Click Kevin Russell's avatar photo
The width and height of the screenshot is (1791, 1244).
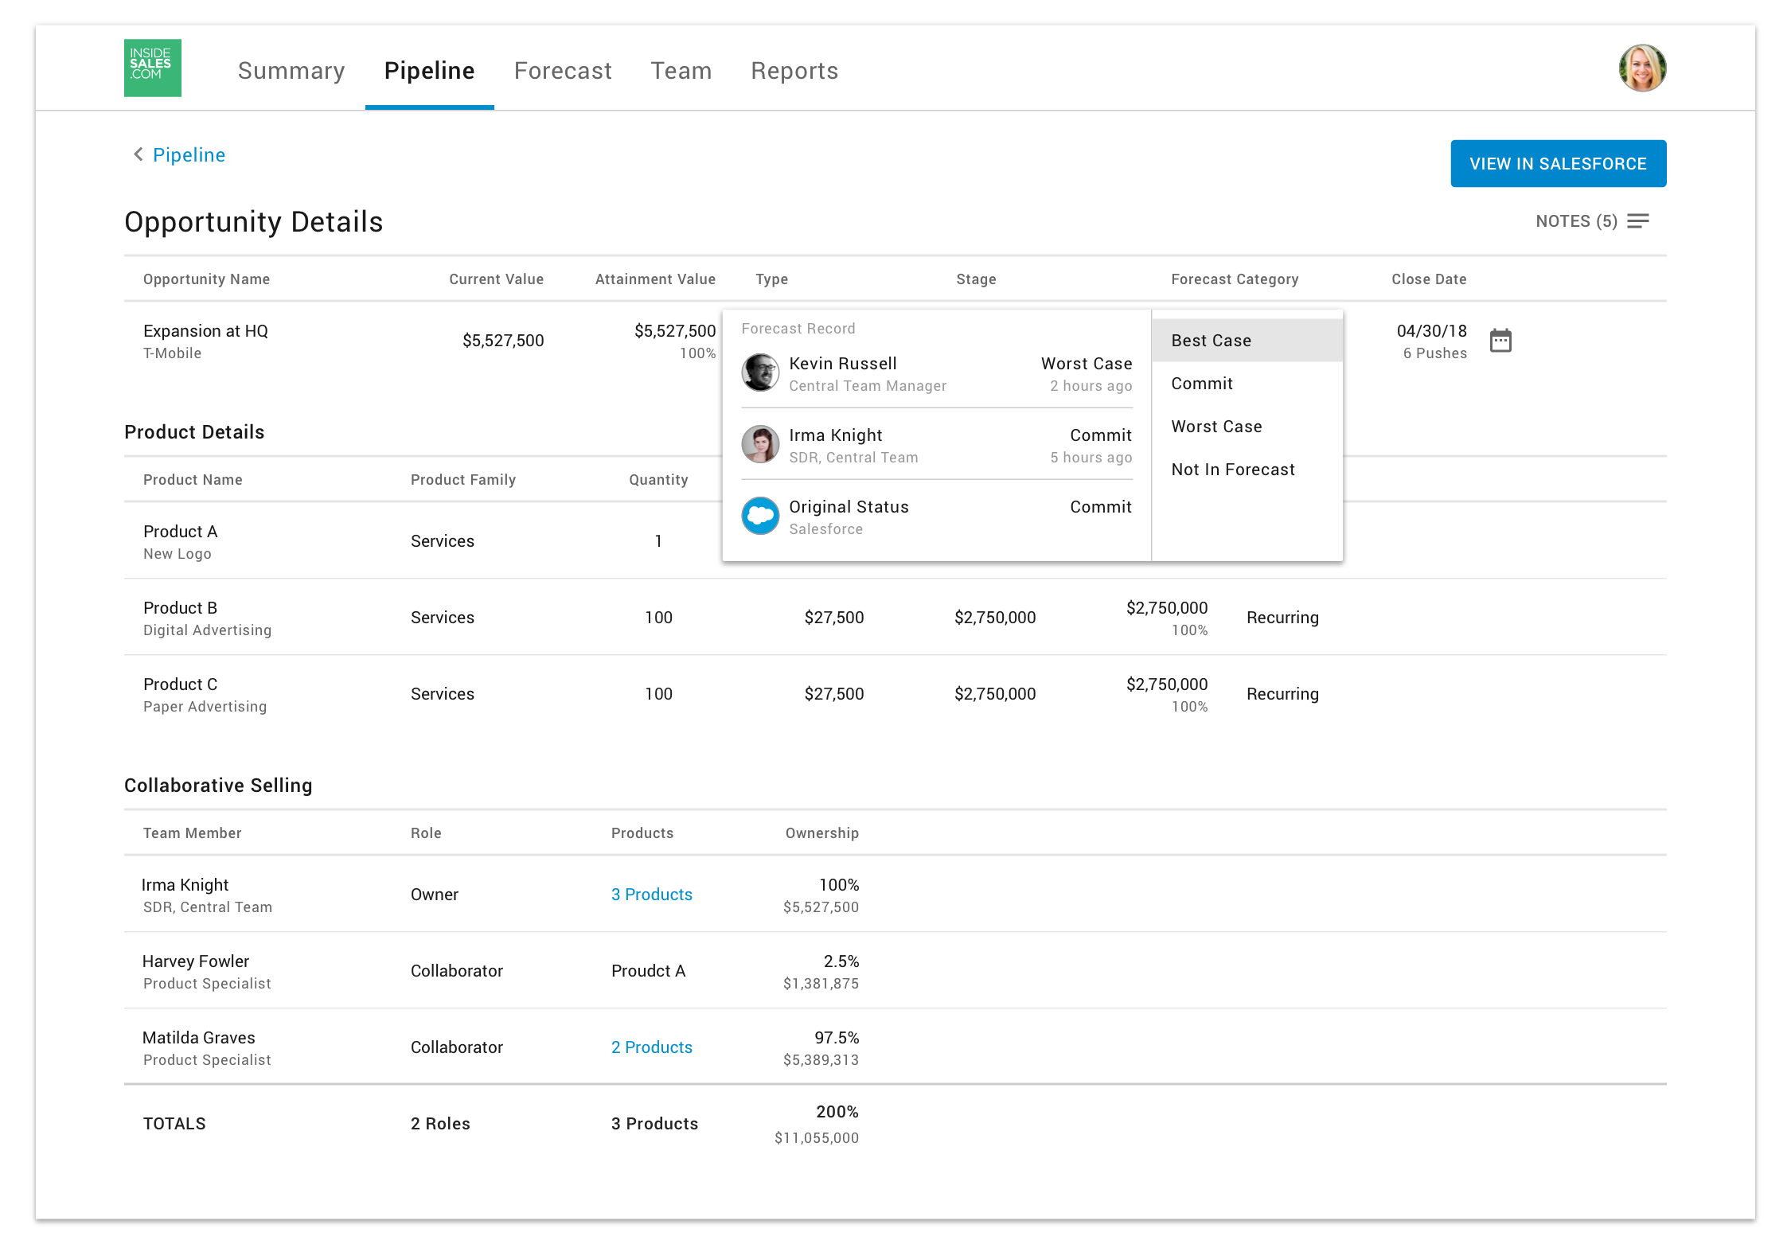[760, 372]
